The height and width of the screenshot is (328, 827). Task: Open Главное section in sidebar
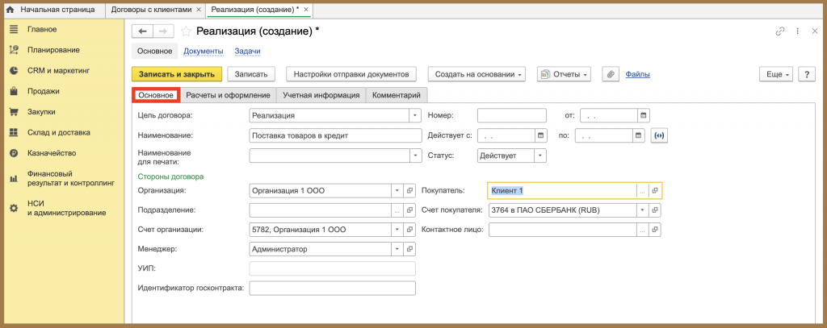(42, 30)
